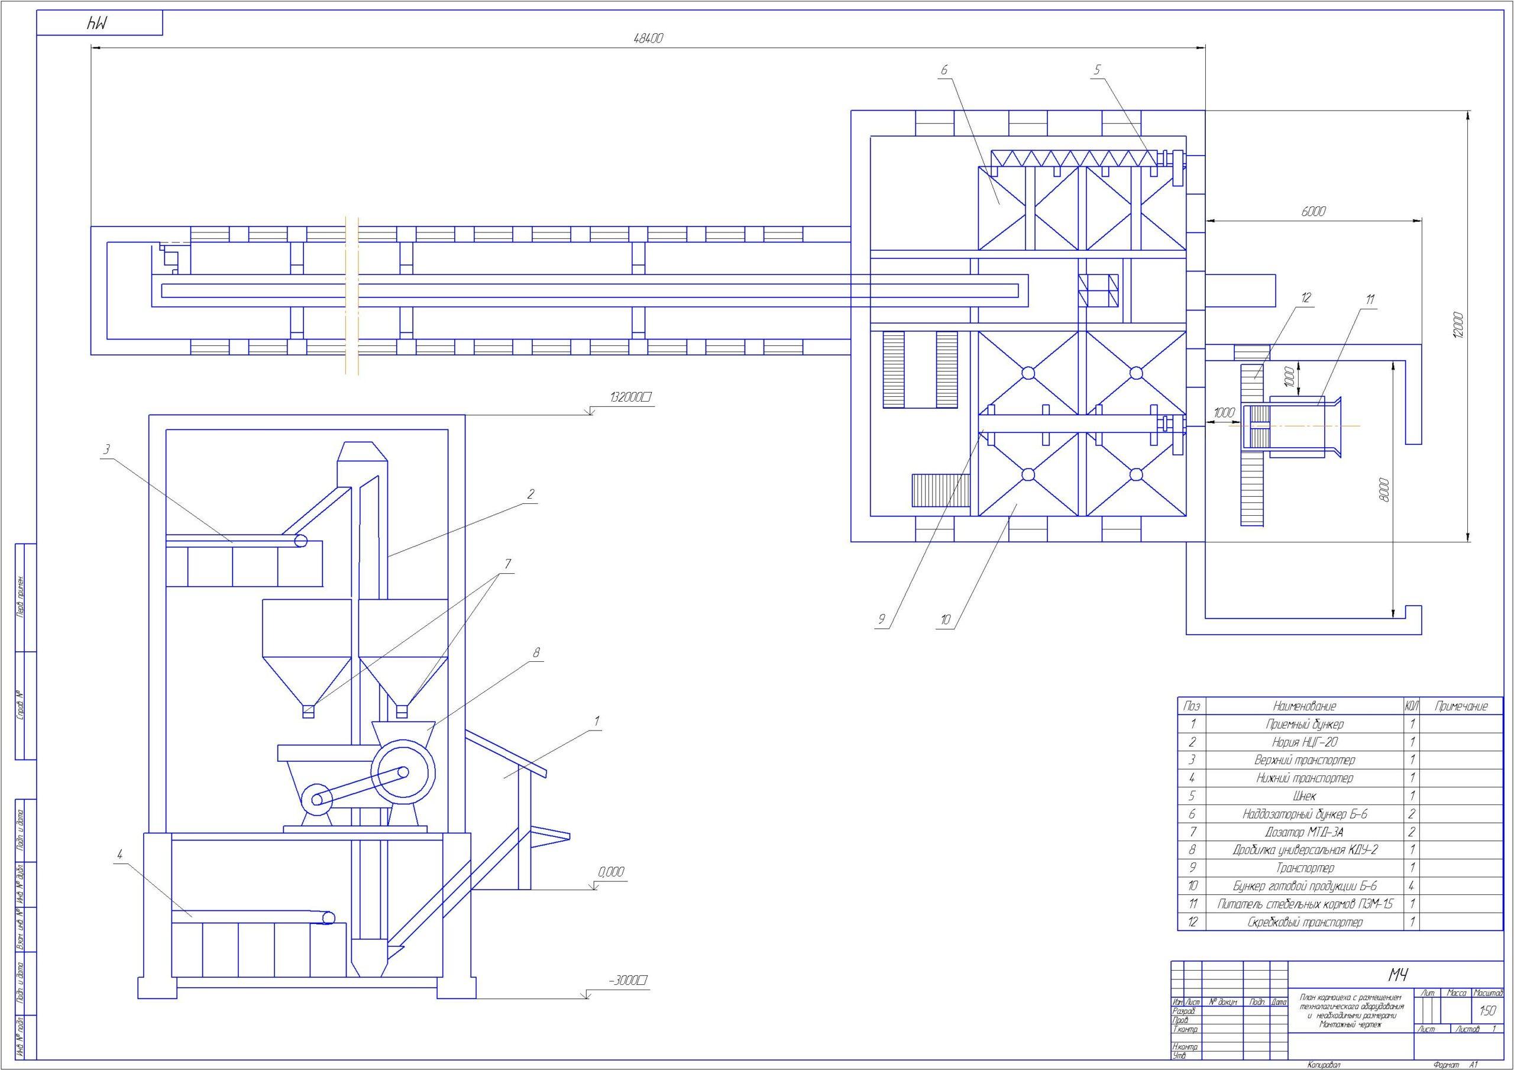Click callout number 3 for upper conveyor
Viewport: 1514px width, 1070px height.
106,450
